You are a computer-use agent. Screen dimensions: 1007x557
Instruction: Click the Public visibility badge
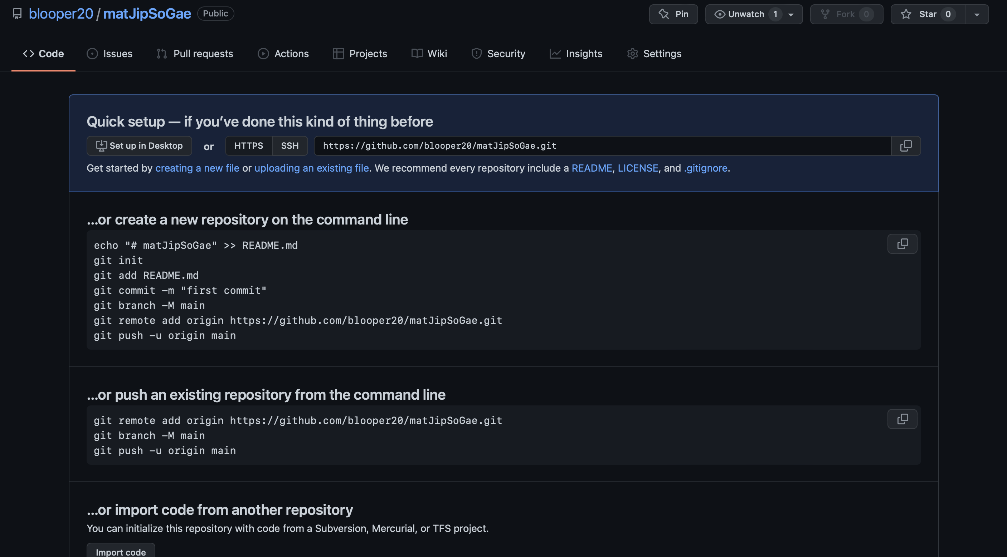click(x=215, y=13)
